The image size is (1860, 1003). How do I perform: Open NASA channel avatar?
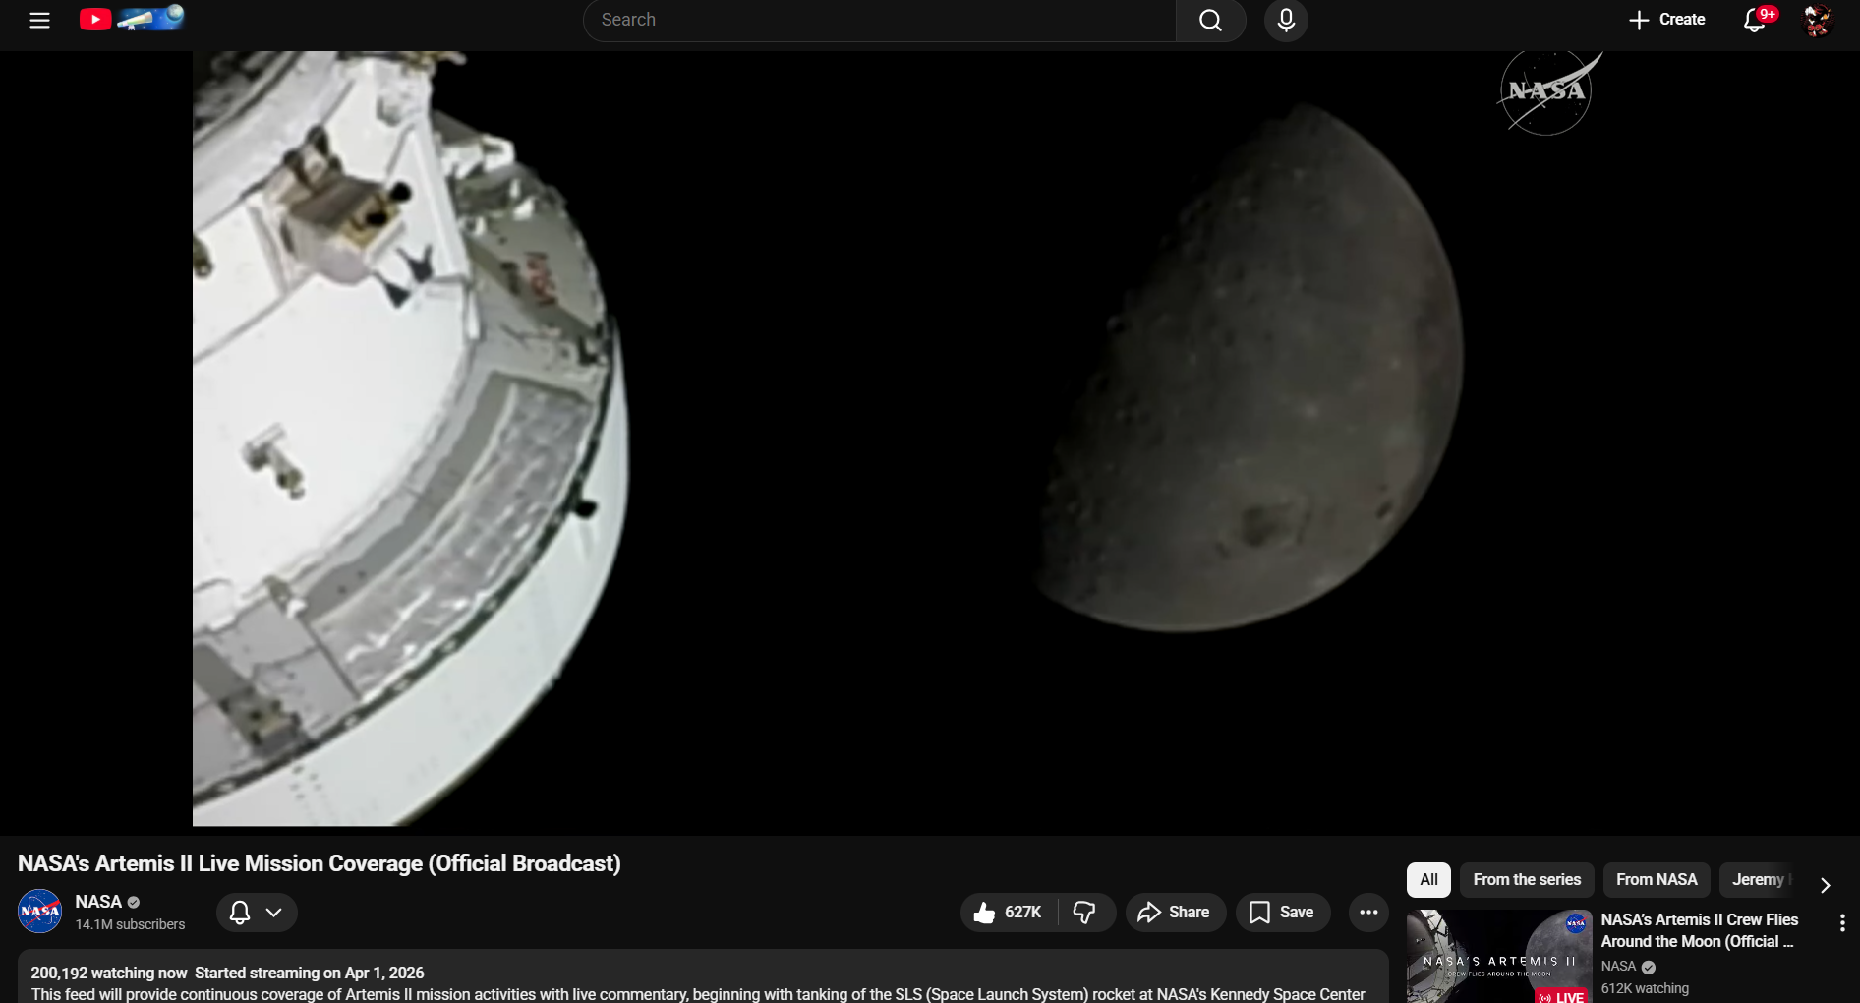[x=40, y=912]
